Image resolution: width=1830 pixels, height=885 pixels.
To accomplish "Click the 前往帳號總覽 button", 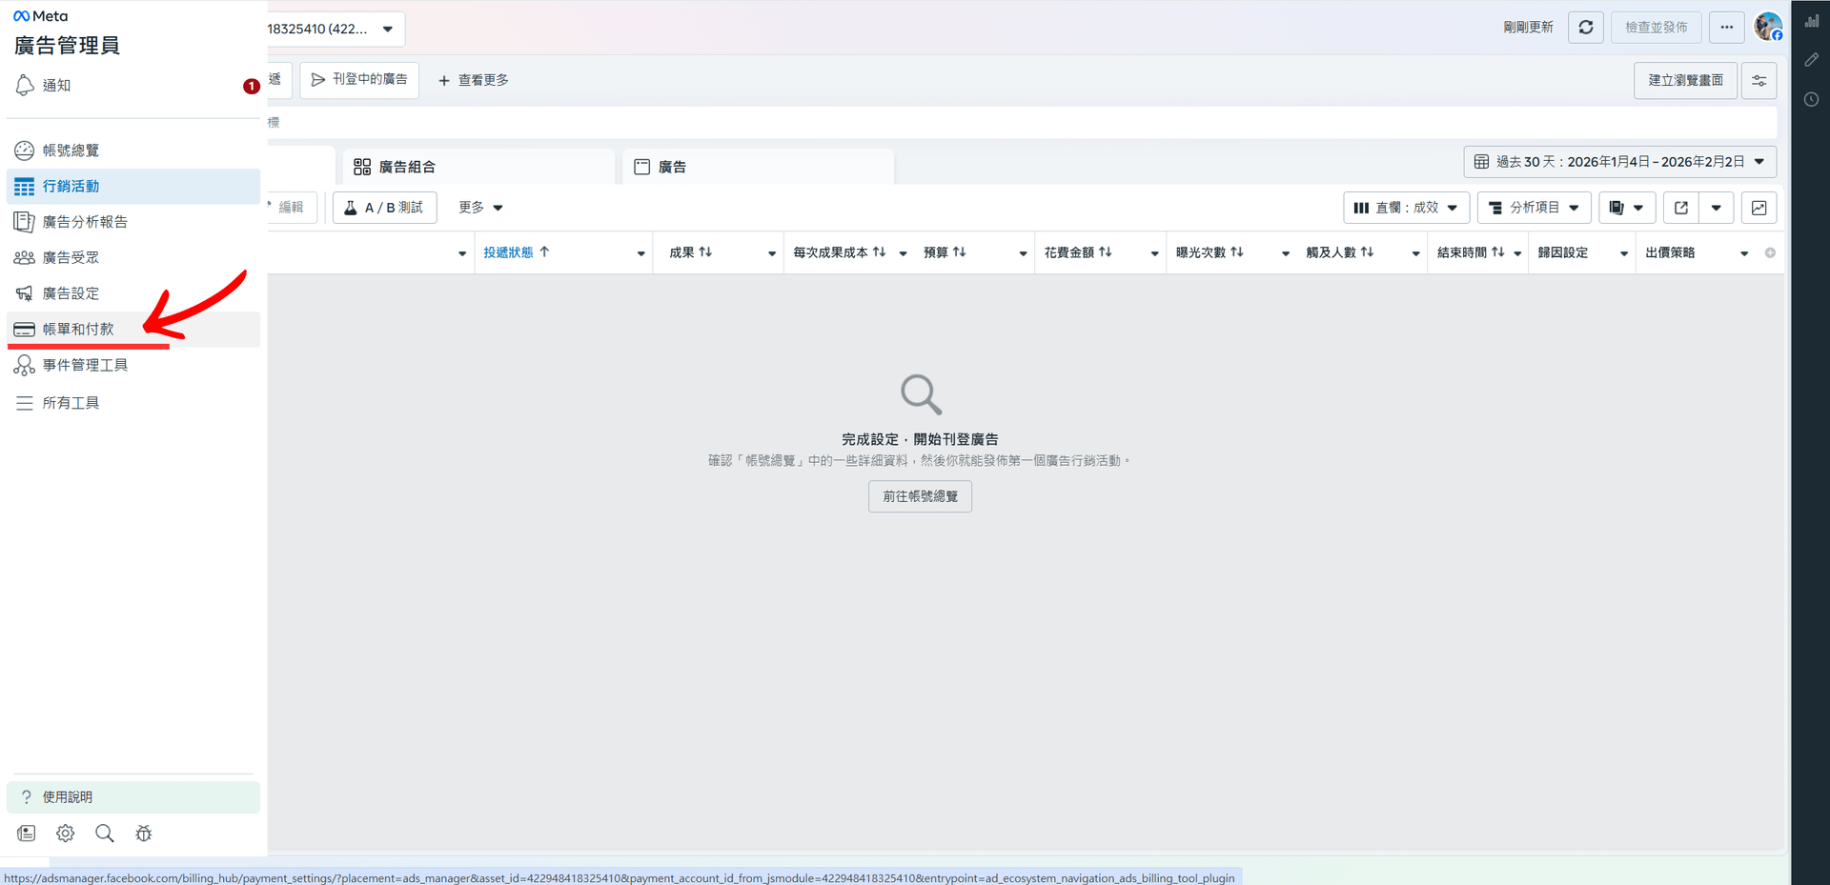I will [920, 496].
